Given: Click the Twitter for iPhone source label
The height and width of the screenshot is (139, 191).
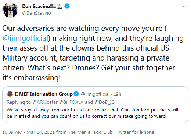Looking at the screenshot, I should (135, 132).
